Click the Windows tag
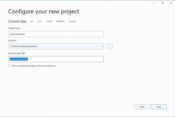 [x=60, y=21]
